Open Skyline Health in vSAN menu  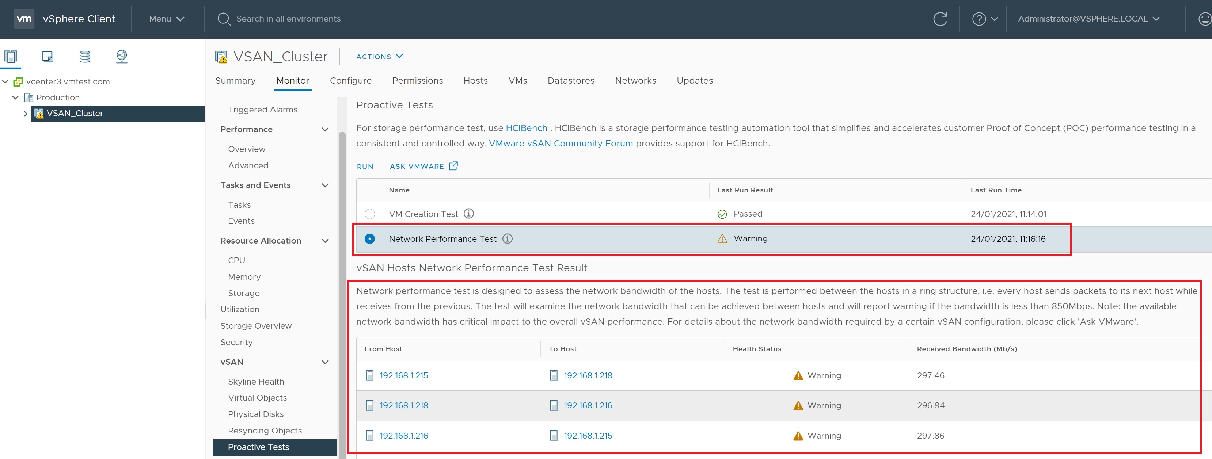(x=256, y=381)
